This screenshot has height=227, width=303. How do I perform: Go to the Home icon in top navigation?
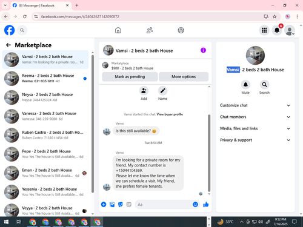point(118,30)
